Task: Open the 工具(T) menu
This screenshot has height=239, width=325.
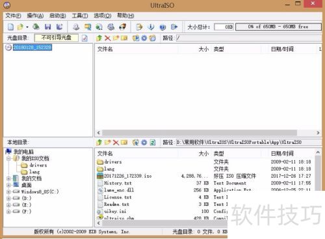Action: pyautogui.click(x=80, y=16)
